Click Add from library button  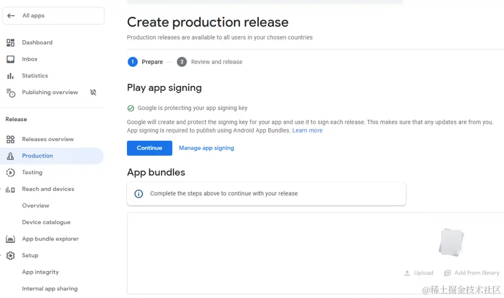coord(472,273)
